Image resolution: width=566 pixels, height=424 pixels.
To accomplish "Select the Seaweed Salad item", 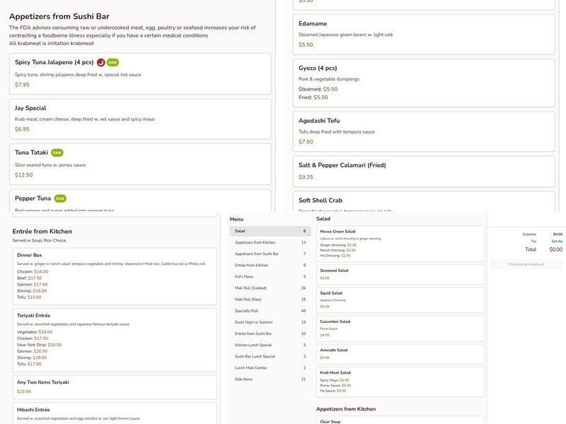I will (400, 274).
